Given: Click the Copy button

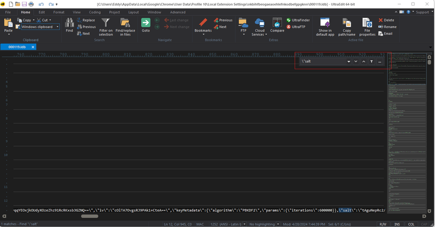Looking at the screenshot, I should (x=24, y=20).
